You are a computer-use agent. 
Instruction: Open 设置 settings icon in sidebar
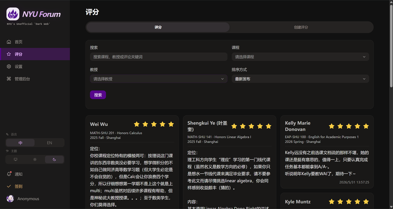[x=9, y=67]
